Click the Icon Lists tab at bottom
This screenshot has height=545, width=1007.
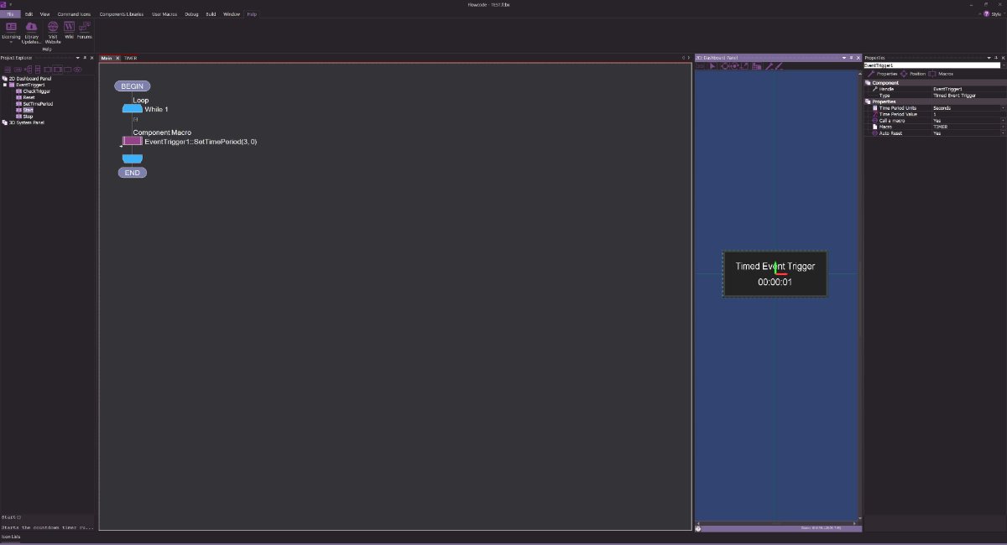11,537
